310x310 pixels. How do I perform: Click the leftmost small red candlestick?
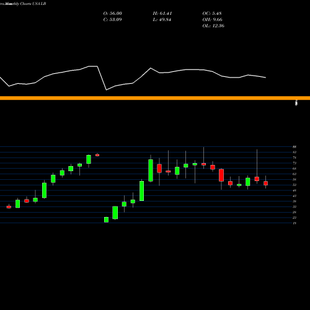(x=9, y=207)
